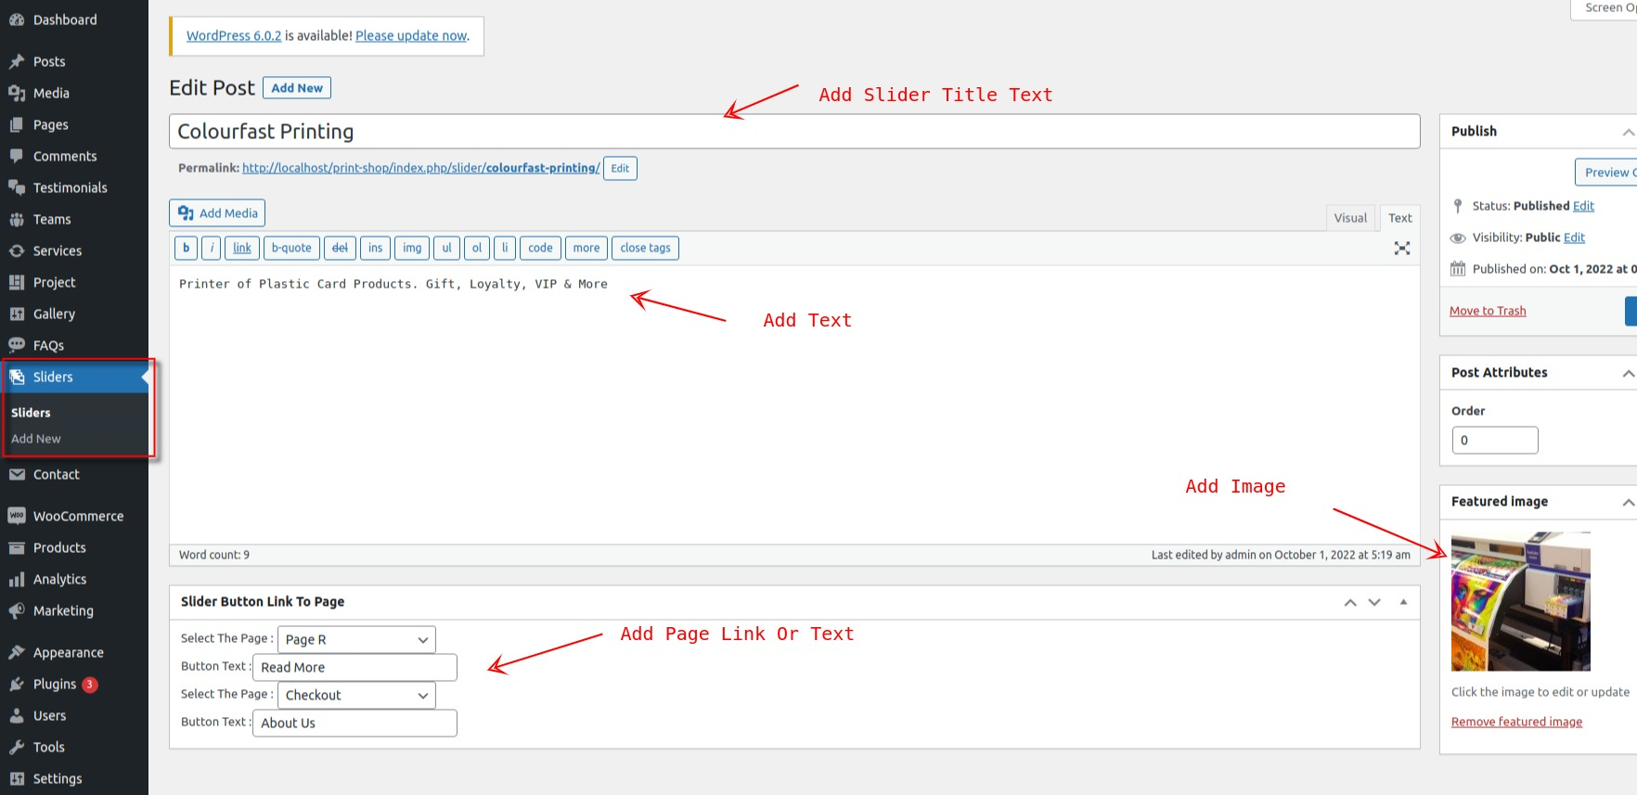Screen dimensions: 1637x795
Task: Click the Gallery icon
Action: [17, 314]
